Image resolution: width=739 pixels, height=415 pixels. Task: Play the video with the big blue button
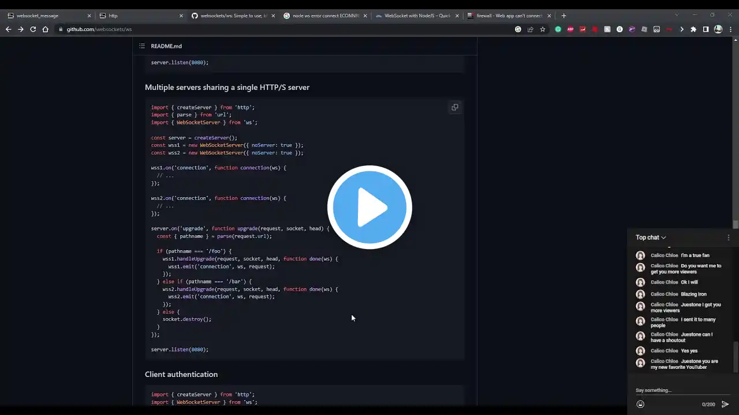click(369, 207)
